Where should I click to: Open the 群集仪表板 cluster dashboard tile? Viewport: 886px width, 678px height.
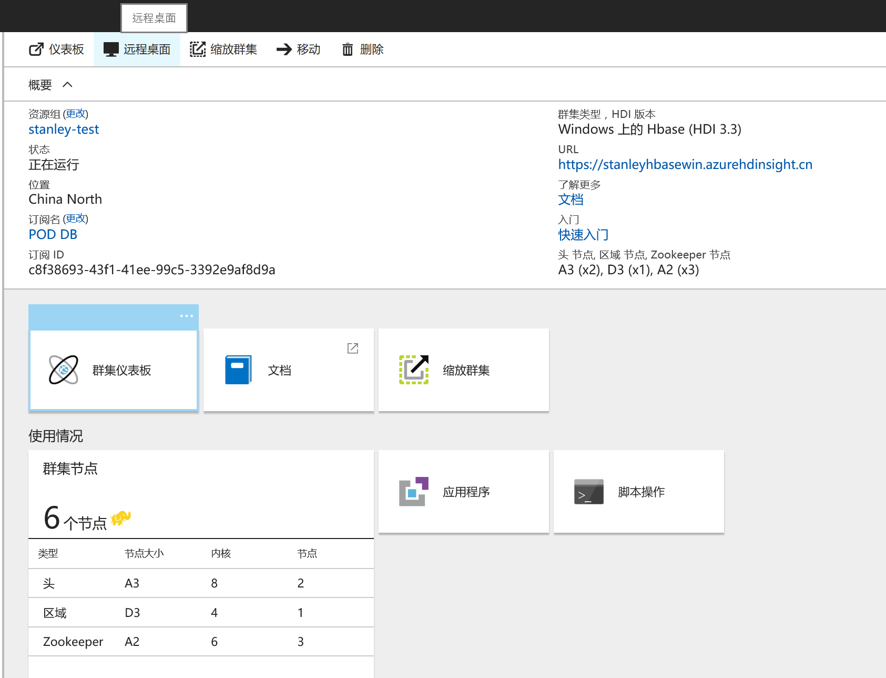click(x=114, y=370)
